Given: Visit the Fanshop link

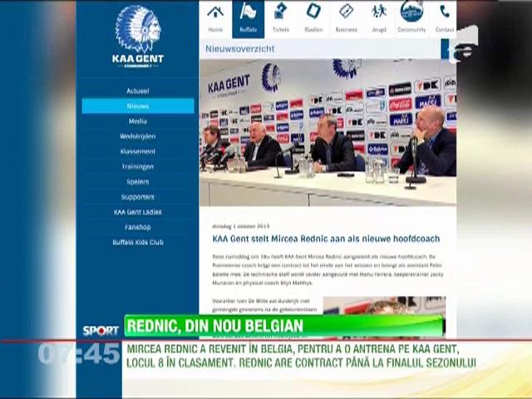Looking at the screenshot, I should click(x=138, y=227).
